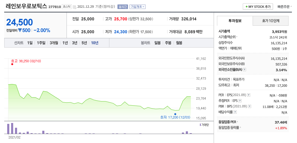Click the high price 25,700
Screen dimensions: 297x143
click(x=120, y=19)
